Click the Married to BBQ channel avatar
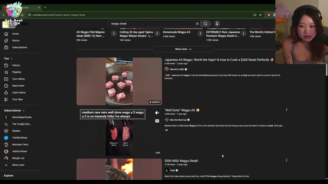328x184 pixels. [x=167, y=69]
